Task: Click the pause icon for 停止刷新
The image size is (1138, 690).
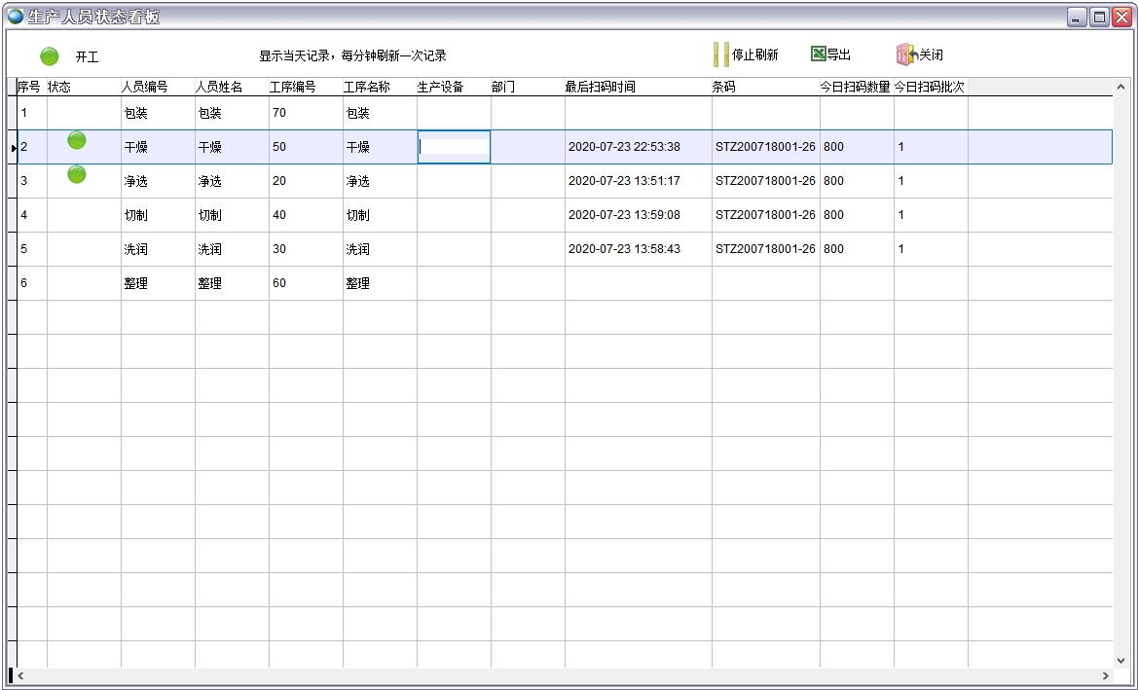Action: pyautogui.click(x=720, y=54)
